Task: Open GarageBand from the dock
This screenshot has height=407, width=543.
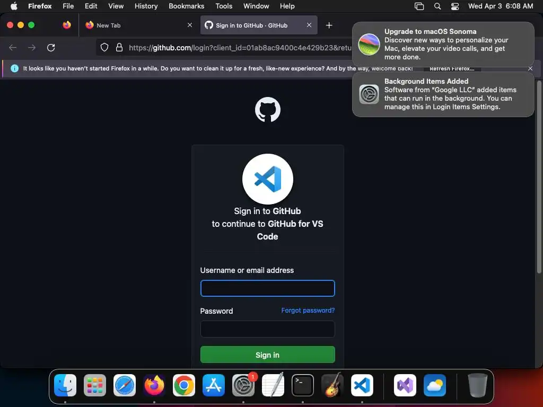Action: (x=332, y=385)
